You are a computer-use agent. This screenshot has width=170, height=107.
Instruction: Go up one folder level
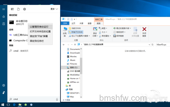click(75, 44)
